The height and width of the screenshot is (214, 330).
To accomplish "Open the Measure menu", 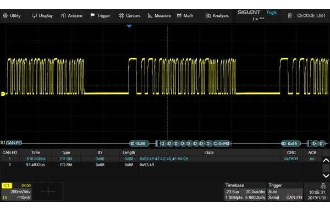I will [x=159, y=16].
